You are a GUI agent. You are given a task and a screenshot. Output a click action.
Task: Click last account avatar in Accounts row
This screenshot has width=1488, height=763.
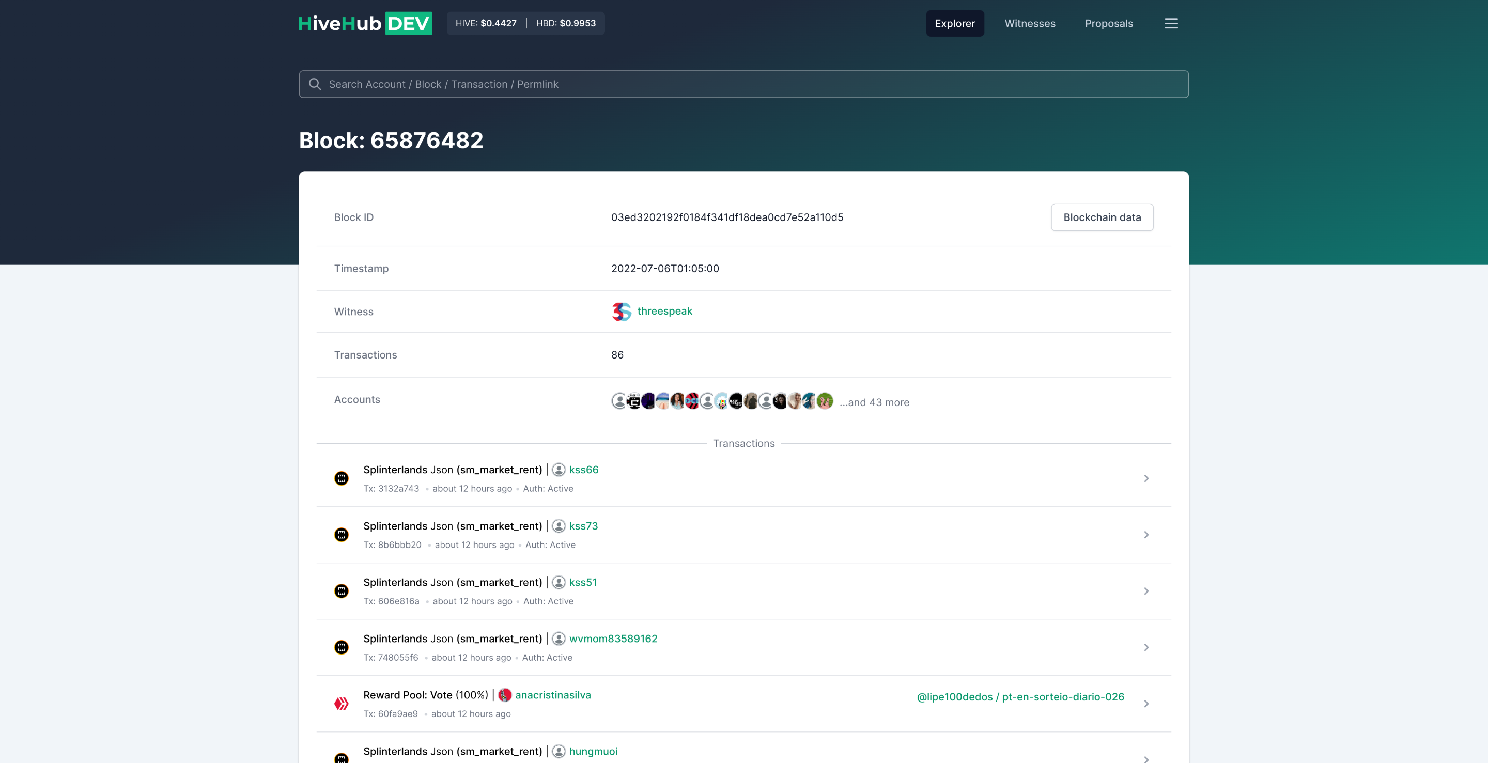825,401
